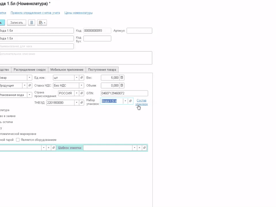Enable the Является оборудованием checkbox
The height and width of the screenshot is (207, 276).
pos(18,140)
